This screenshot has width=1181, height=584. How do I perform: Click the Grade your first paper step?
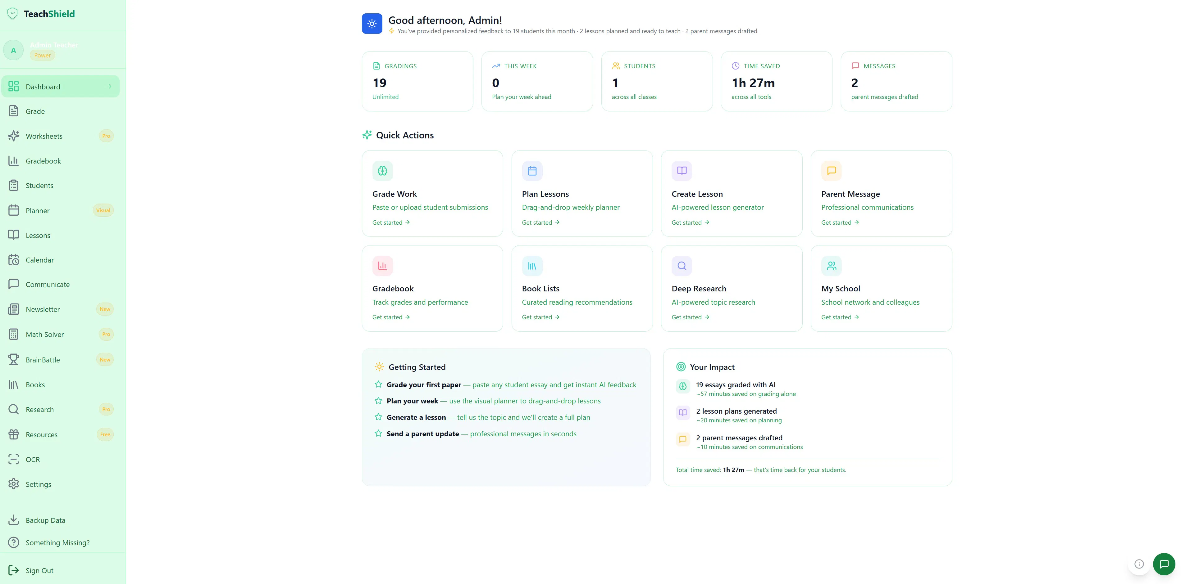pyautogui.click(x=506, y=385)
